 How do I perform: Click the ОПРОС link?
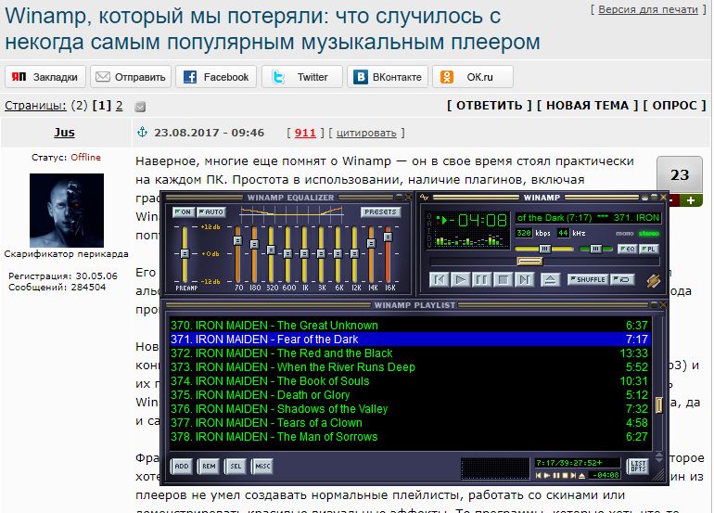coord(674,105)
